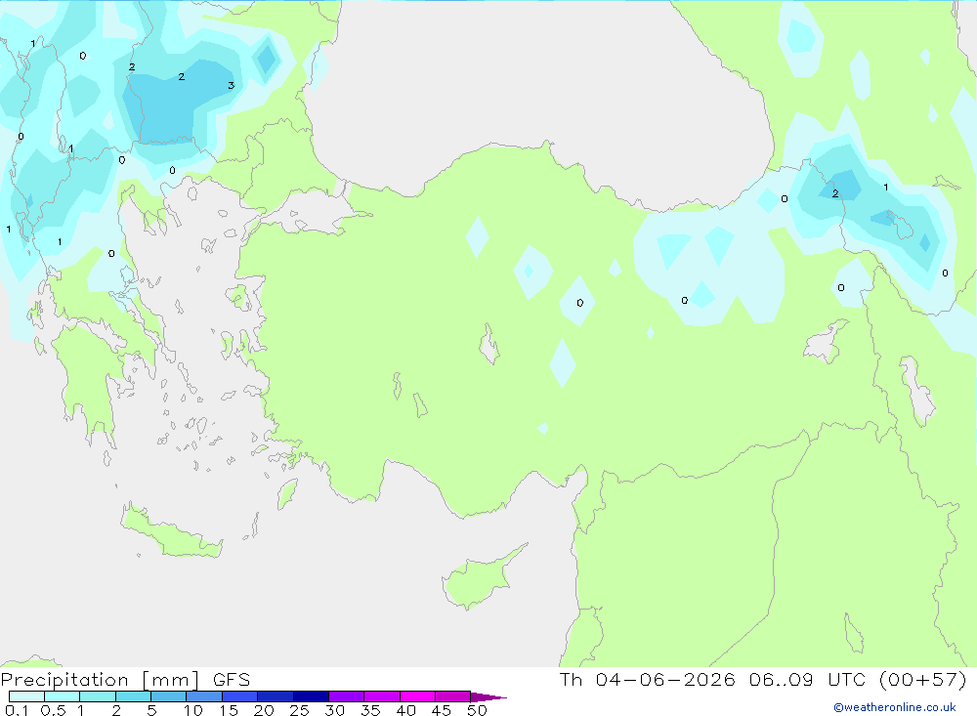Click the '50' legend scale label
977x716 pixels.
coord(477,710)
